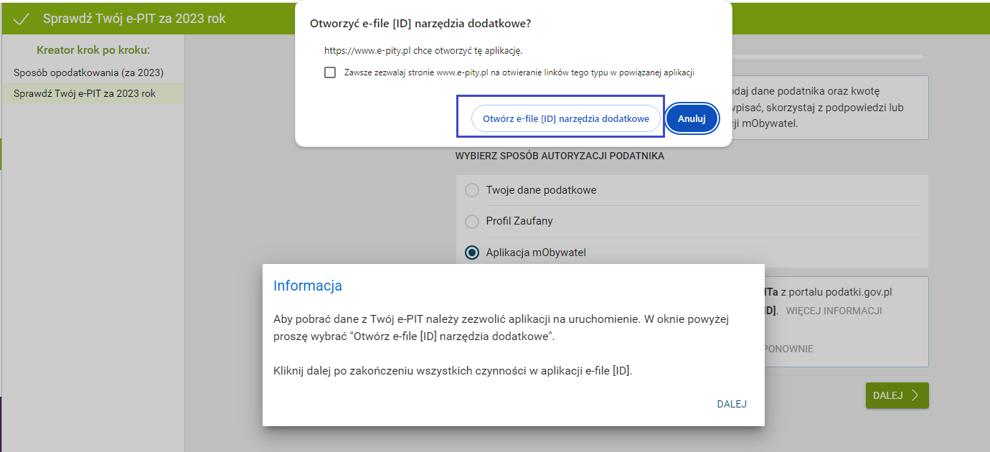Select the 'Aplikacja mObywatel' radio button
The image size is (990, 452).
(472, 253)
